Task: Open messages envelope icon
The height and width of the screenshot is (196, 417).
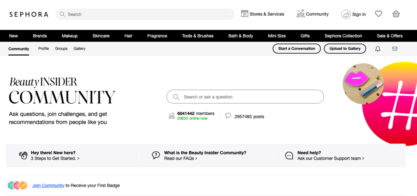Action: [x=395, y=49]
